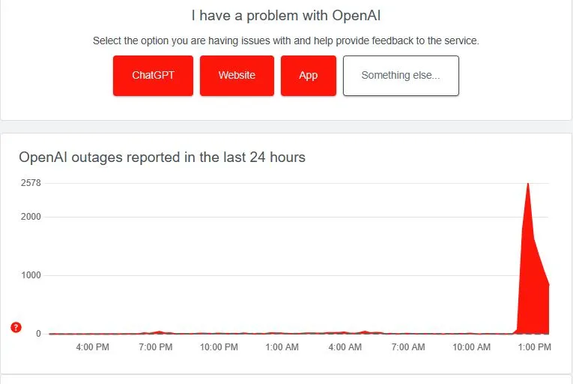573x384 pixels.
Task: Click the 10:00 PM axis label
Action: click(x=219, y=347)
